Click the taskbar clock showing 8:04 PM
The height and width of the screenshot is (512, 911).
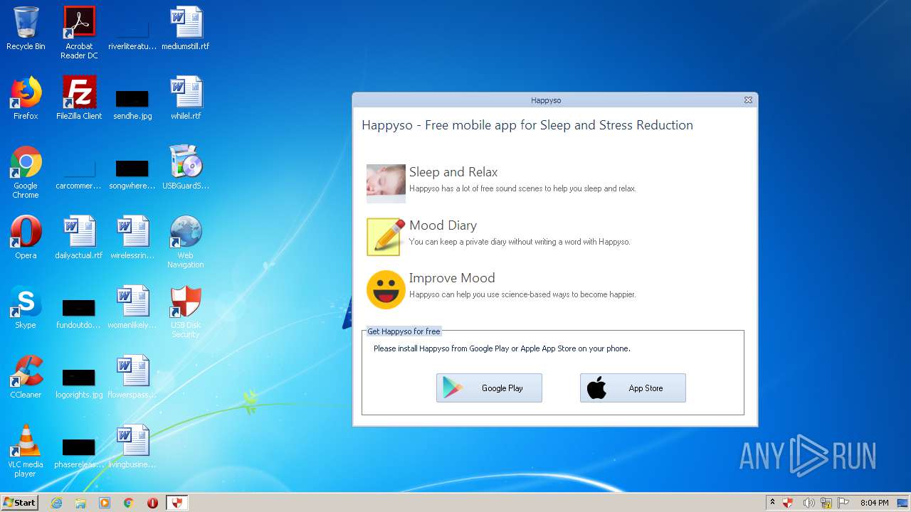point(874,503)
